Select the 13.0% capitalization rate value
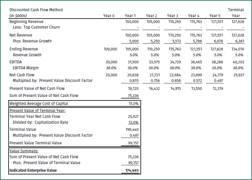This screenshot has width=252, height=180. 134,123
